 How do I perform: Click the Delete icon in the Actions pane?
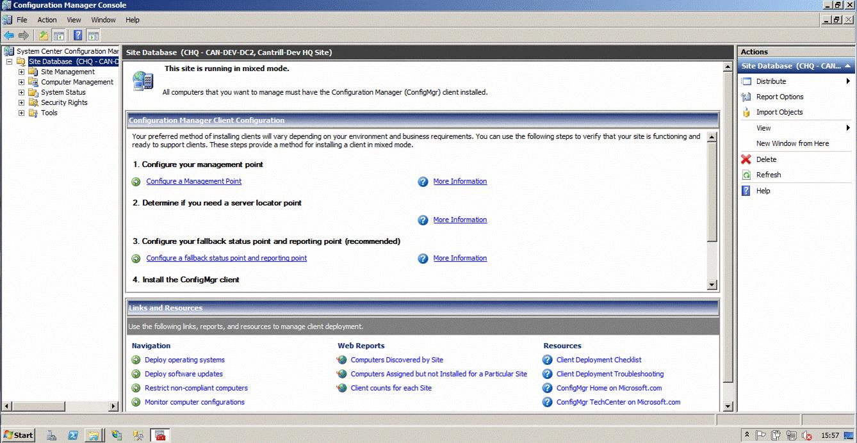tap(745, 159)
